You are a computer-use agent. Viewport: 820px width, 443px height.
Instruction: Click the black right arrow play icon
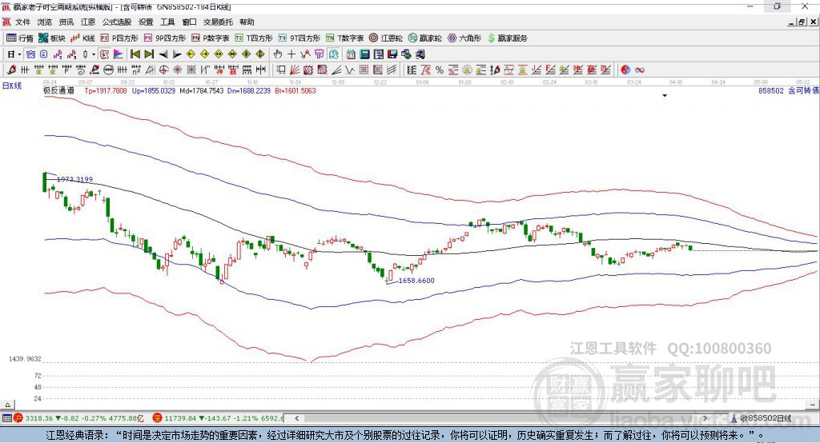point(177,54)
